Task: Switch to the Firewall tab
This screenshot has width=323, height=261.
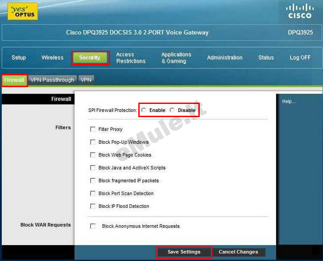Action: [x=14, y=80]
